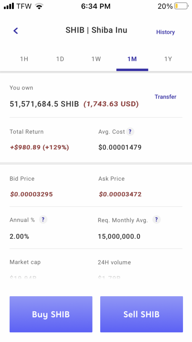The height and width of the screenshot is (342, 192).
Task: Tap the 51,571,684.5 SHIB balance
Action: (x=44, y=104)
